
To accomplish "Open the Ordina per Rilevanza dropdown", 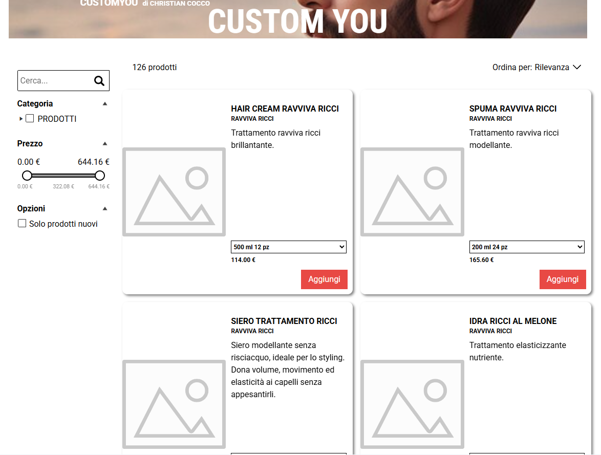I will 536,67.
